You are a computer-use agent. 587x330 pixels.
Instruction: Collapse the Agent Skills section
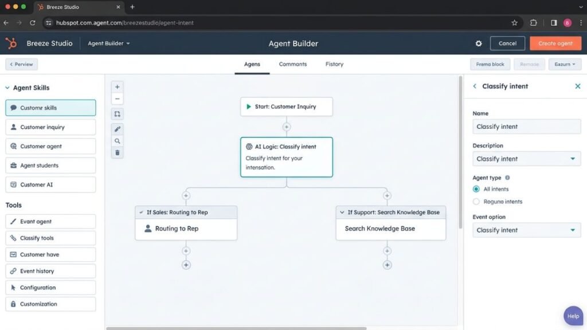(x=7, y=88)
